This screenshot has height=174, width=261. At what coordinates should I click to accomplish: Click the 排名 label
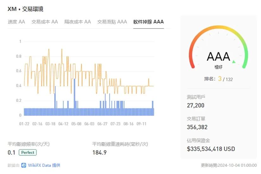(210, 79)
